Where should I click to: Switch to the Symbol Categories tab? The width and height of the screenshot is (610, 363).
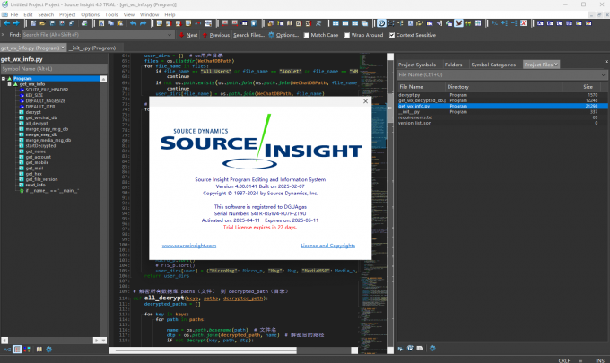point(493,65)
